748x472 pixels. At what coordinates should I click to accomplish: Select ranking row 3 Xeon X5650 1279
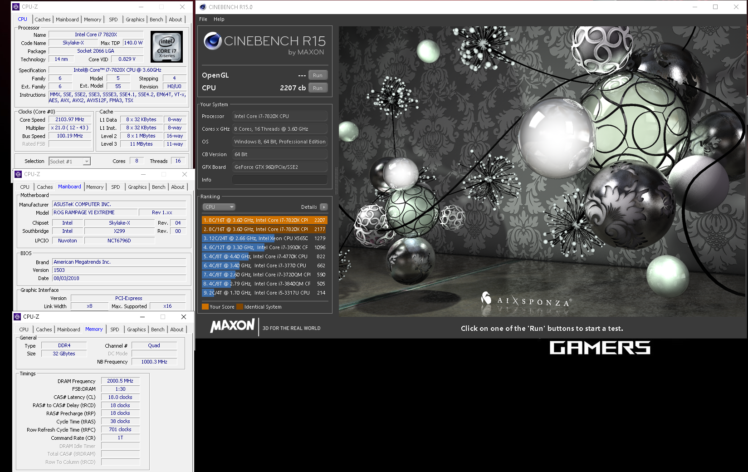click(264, 238)
